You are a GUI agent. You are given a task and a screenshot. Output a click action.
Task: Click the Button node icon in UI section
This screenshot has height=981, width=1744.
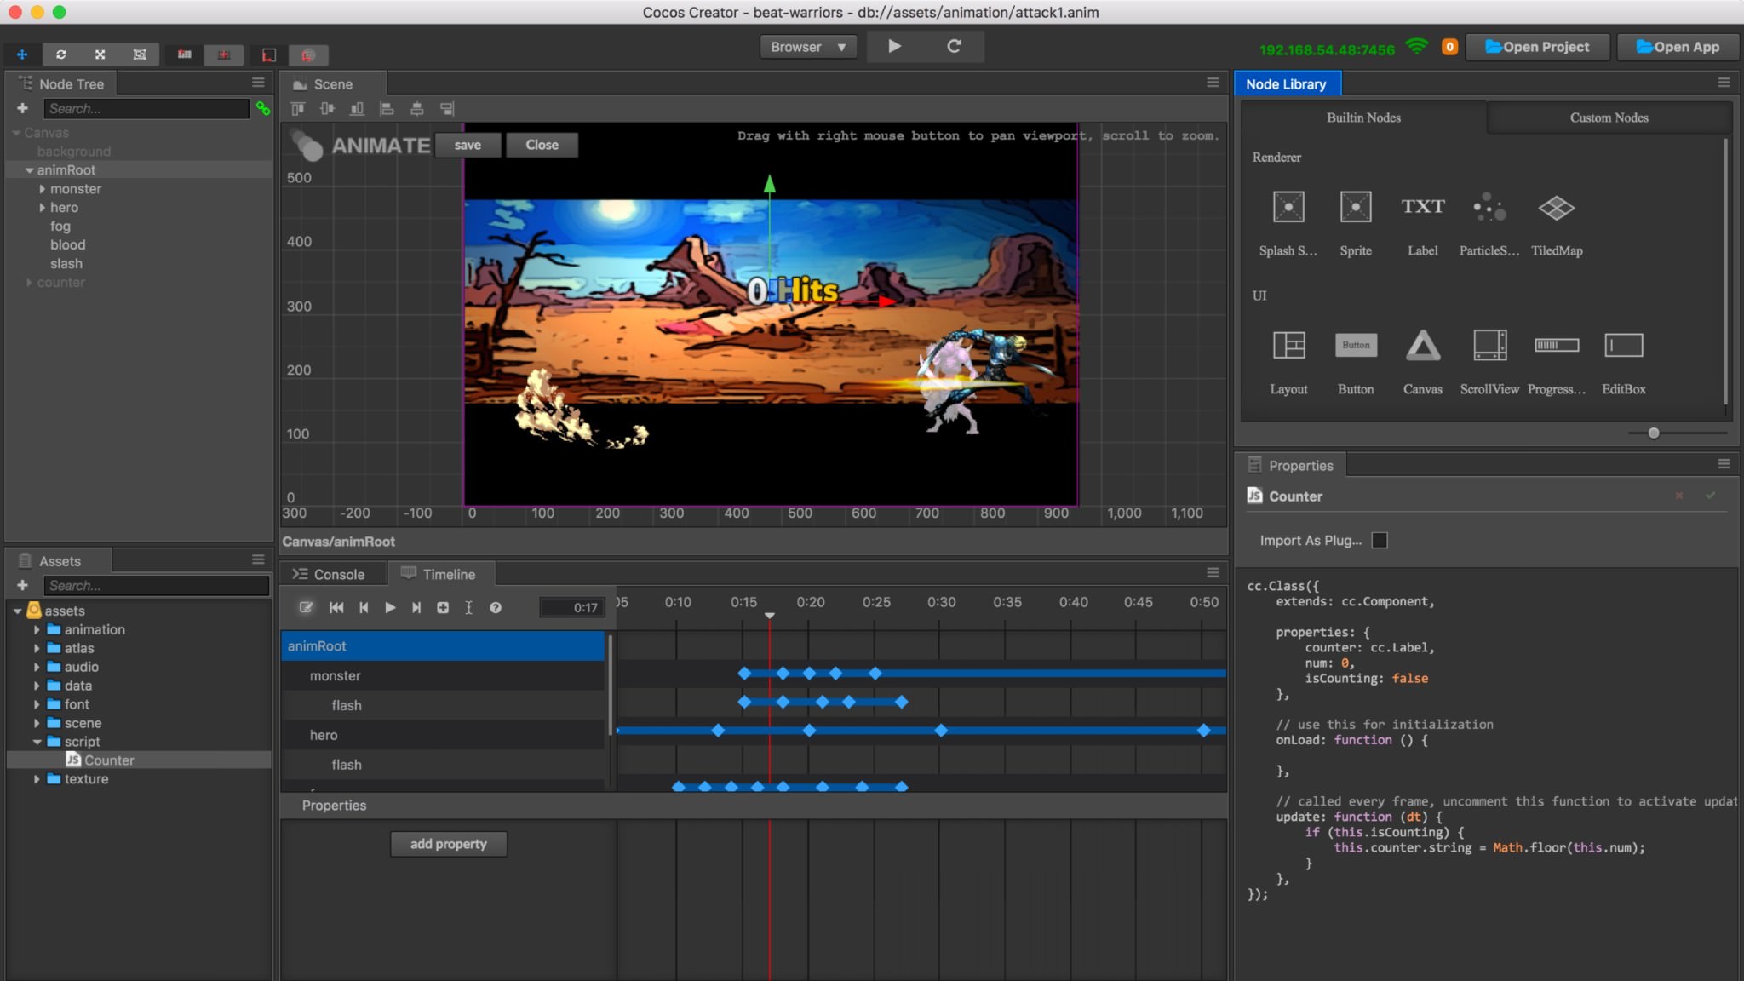click(x=1355, y=345)
